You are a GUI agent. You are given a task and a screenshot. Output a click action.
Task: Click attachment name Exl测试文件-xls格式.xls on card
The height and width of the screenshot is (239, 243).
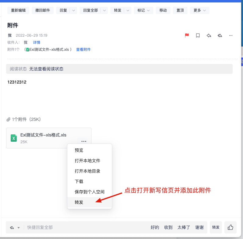(x=43, y=135)
